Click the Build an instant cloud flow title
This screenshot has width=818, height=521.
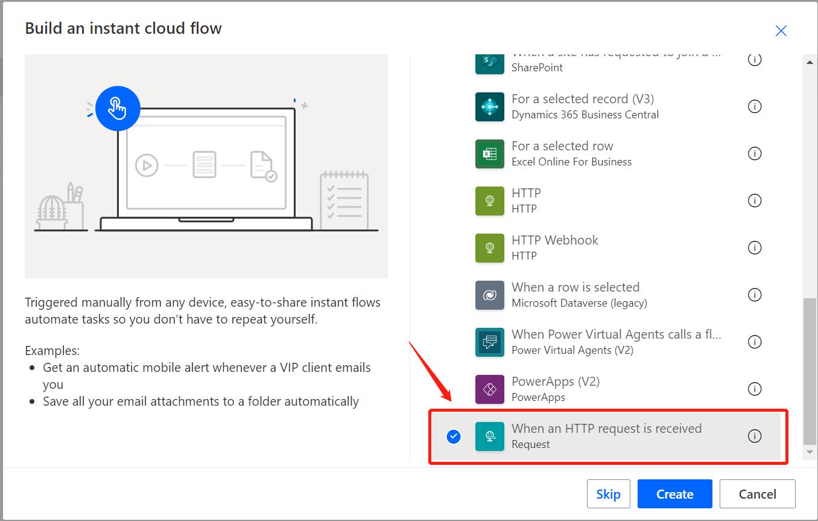tap(123, 28)
